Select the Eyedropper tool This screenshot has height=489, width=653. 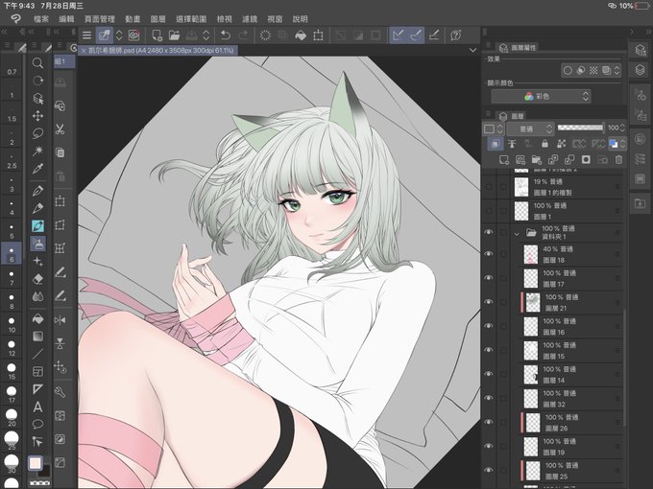pos(37,169)
